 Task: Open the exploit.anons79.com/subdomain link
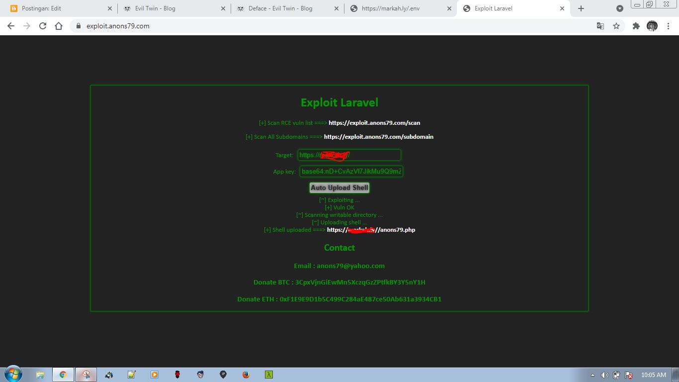tap(379, 137)
